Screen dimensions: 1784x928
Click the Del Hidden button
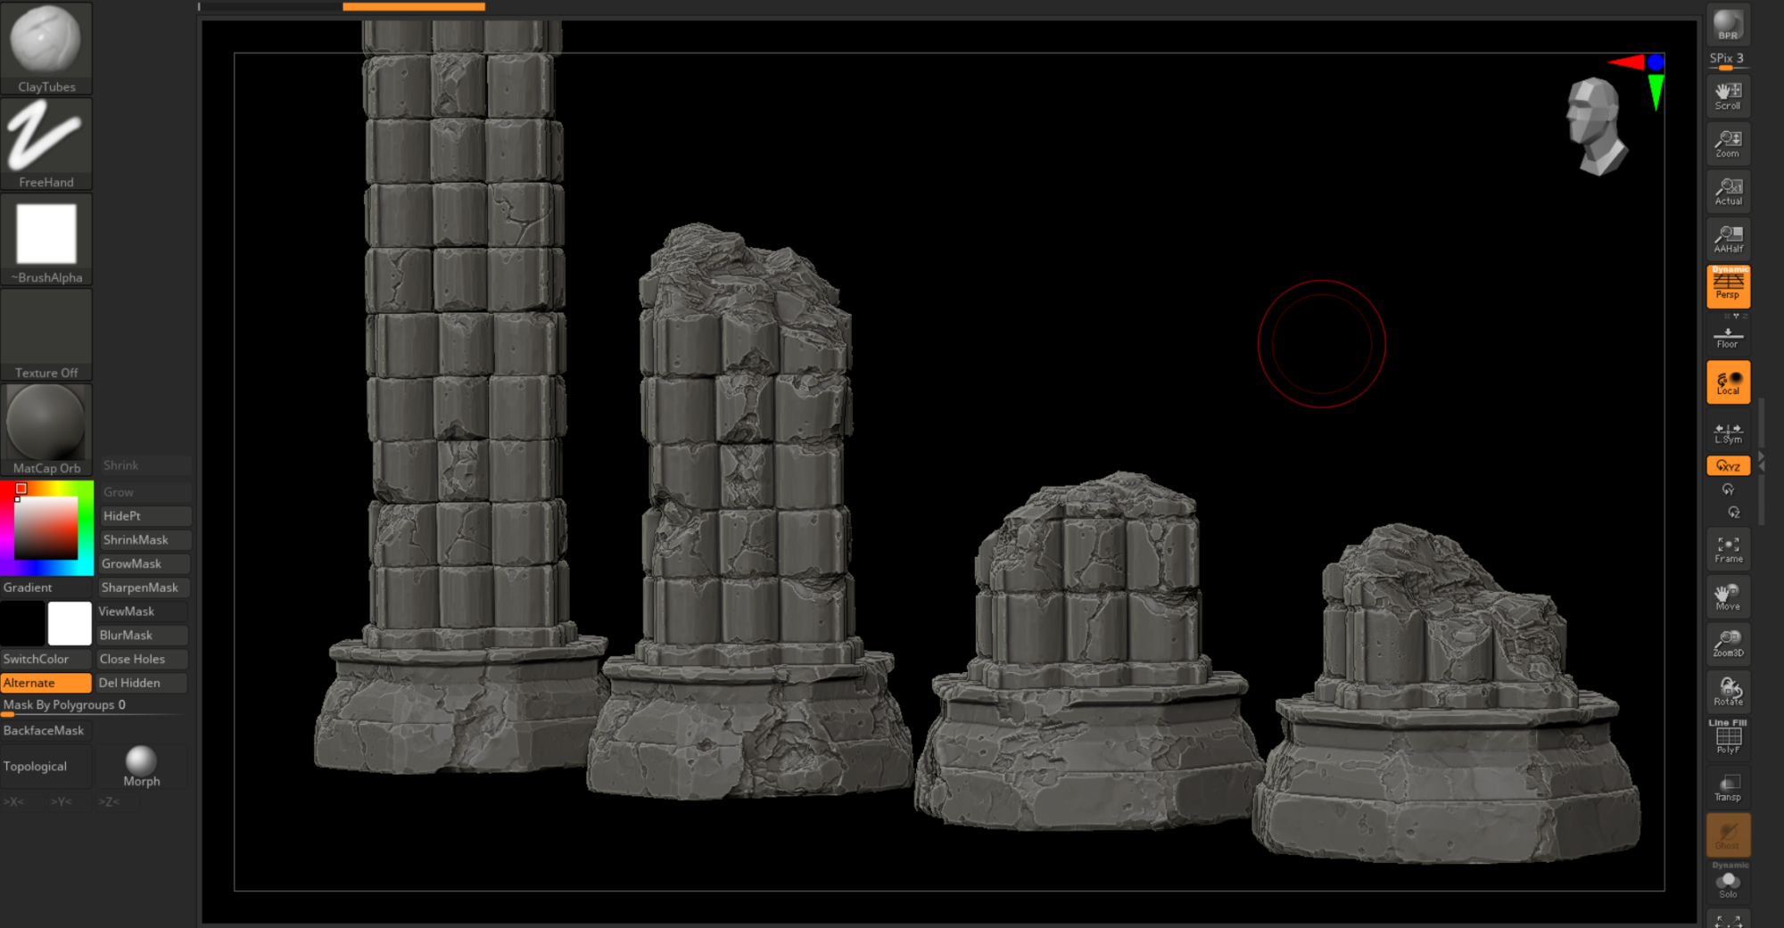point(142,683)
